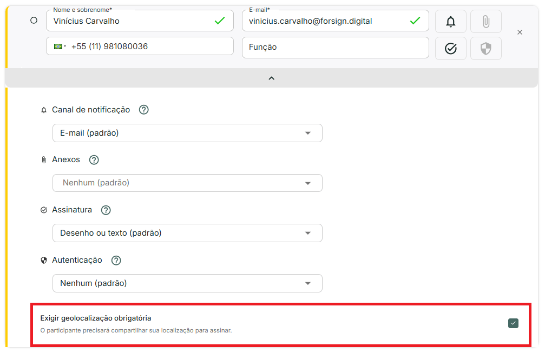This screenshot has width=545, height=353.
Task: Remove participant with the X button
Action: tap(520, 32)
